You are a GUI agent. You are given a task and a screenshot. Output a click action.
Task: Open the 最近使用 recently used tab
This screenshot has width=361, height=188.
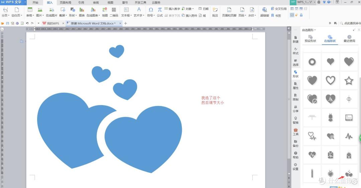(x=349, y=39)
